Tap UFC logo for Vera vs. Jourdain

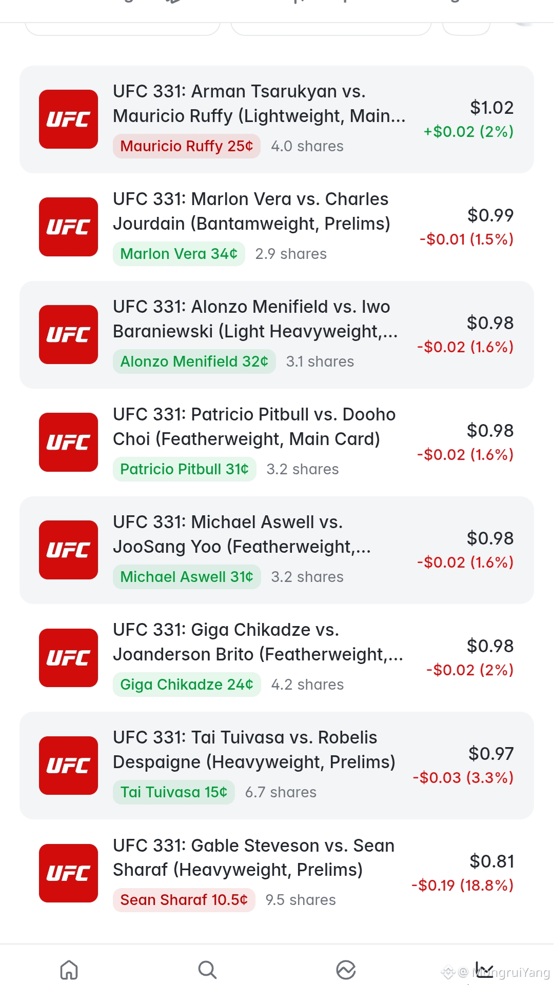click(68, 227)
